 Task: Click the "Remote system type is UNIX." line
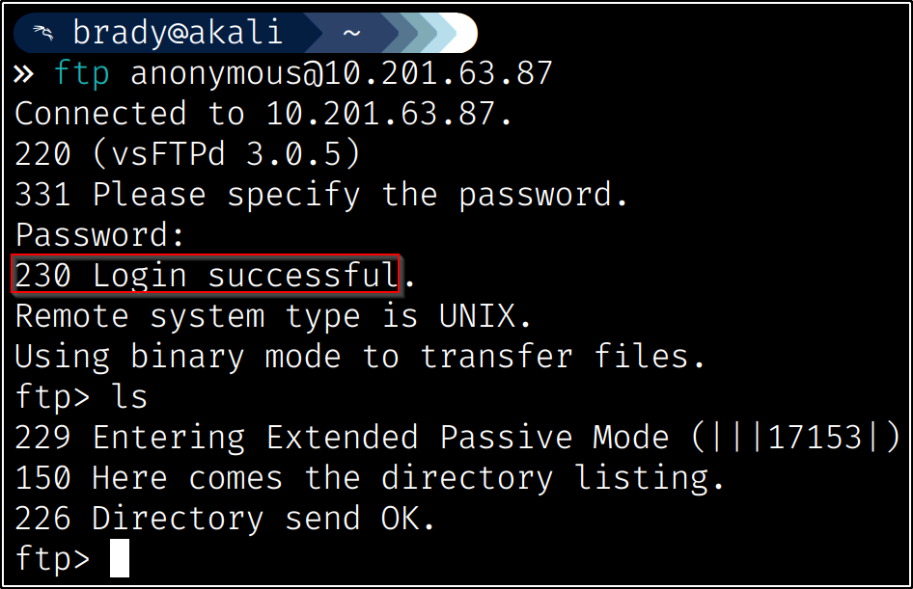[273, 316]
